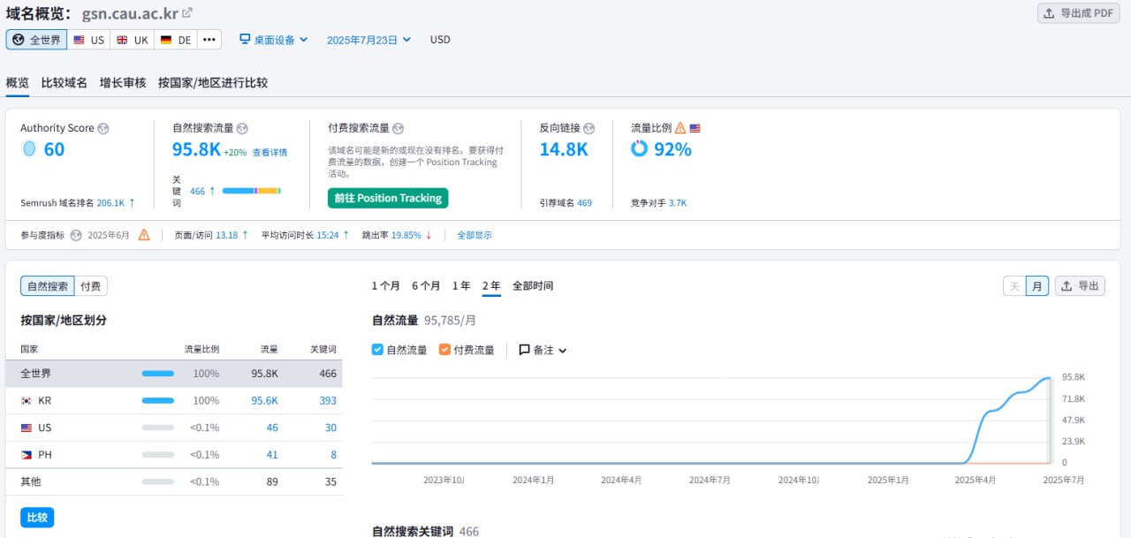Screen dimensions: 1131x538
Task: Toggle the 自然流量 checkbox in chart legend
Action: coord(378,350)
